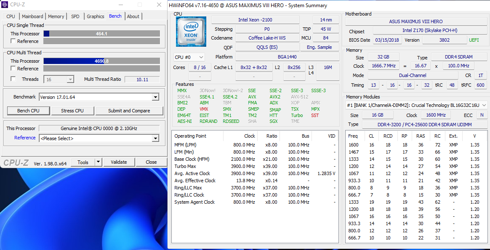Click the QQLS (ES) QDF field

click(266, 47)
